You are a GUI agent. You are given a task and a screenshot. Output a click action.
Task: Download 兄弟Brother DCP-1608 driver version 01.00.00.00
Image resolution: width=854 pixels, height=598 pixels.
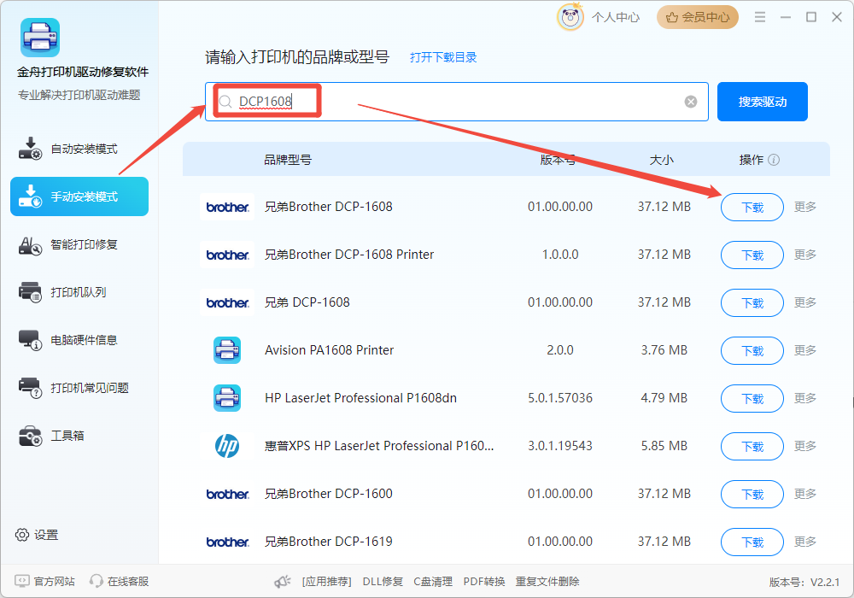[x=752, y=207]
